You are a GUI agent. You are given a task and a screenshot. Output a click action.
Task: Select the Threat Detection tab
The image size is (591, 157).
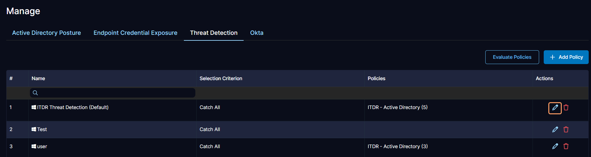214,33
